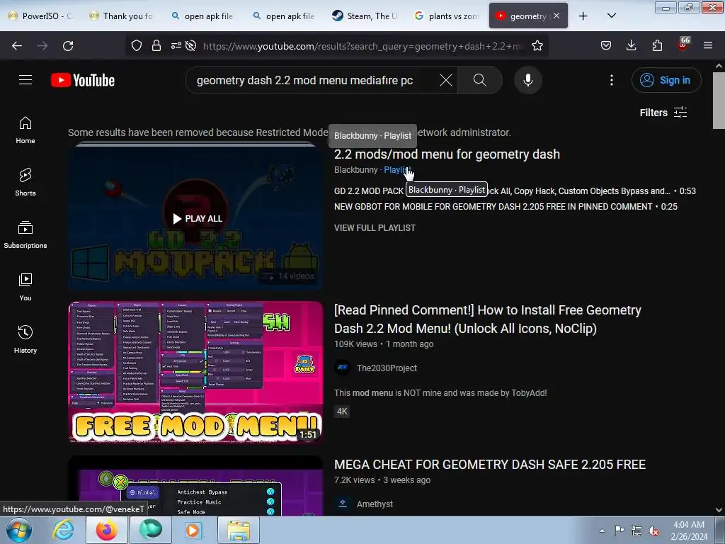Open the You sidebar item
This screenshot has width=725, height=544.
pos(25,288)
